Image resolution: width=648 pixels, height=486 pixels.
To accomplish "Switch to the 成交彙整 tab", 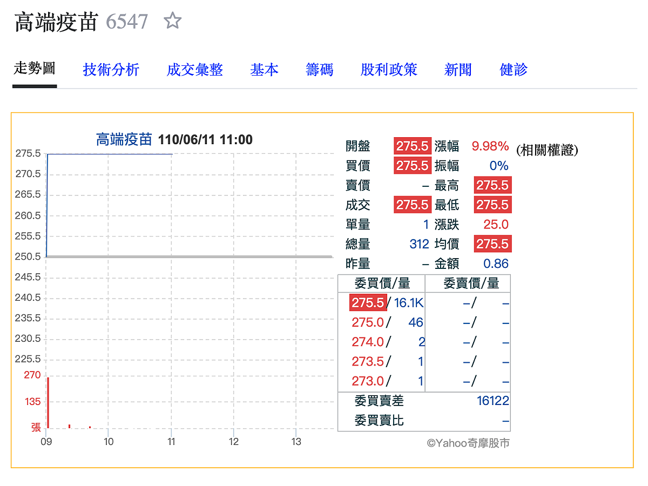I will pyautogui.click(x=195, y=70).
